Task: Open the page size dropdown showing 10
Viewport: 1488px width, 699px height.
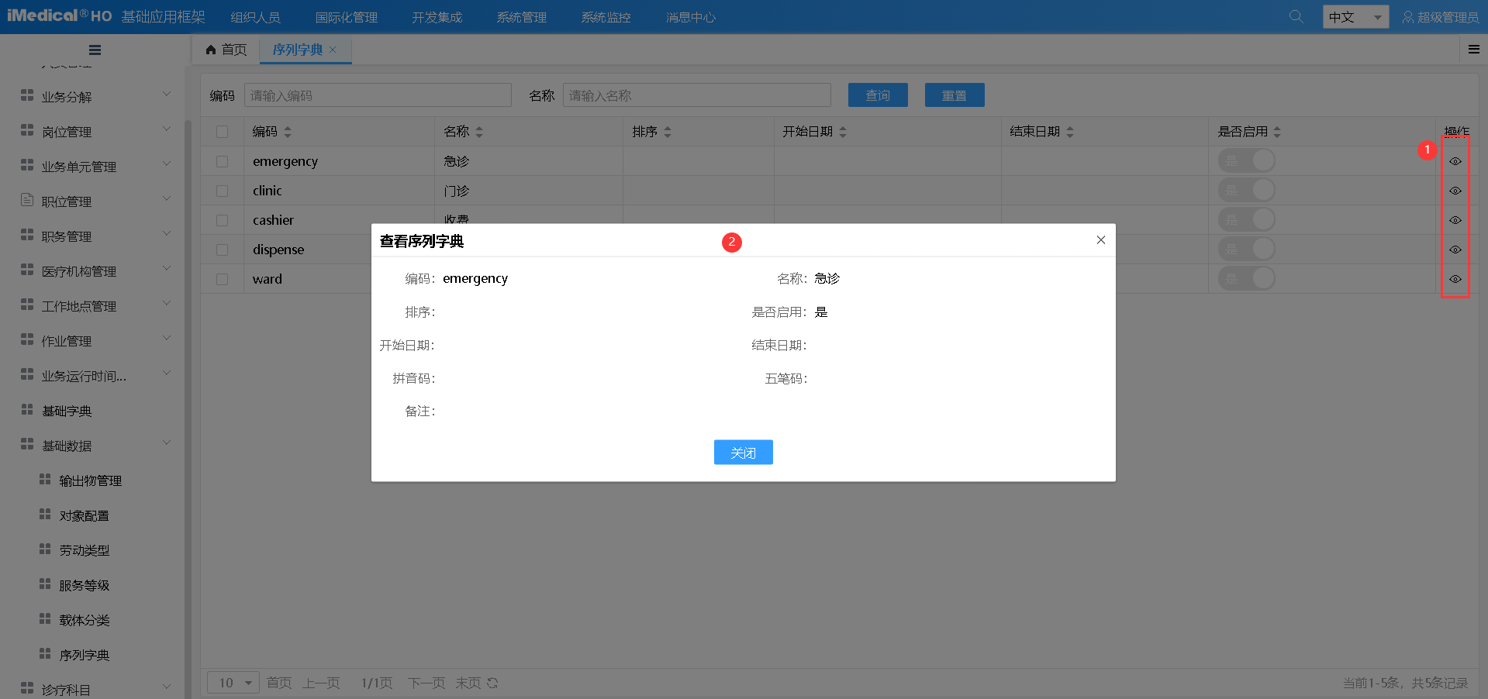Action: tap(233, 683)
